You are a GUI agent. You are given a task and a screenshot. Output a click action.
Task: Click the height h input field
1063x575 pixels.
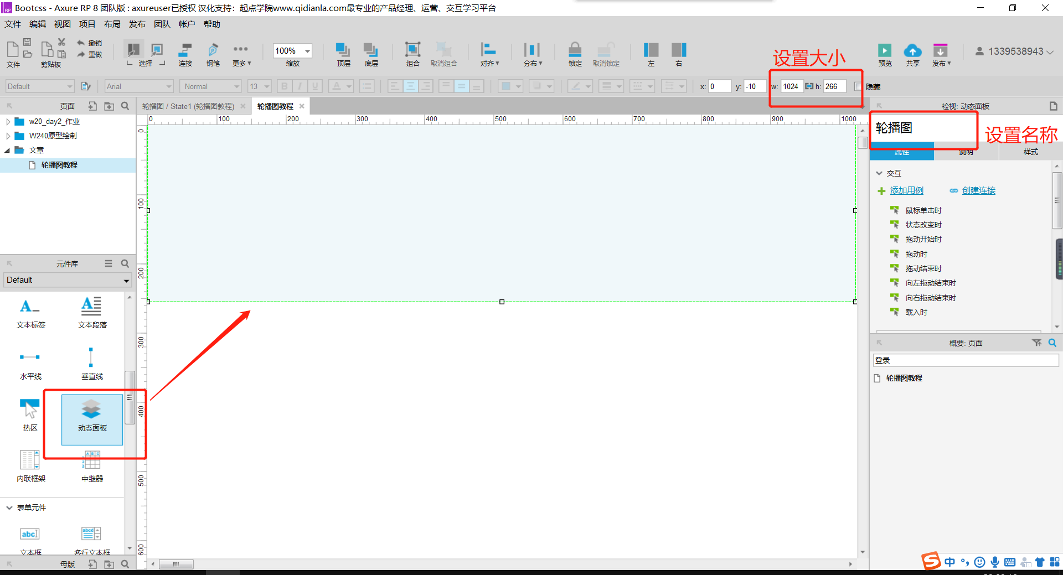tap(834, 86)
